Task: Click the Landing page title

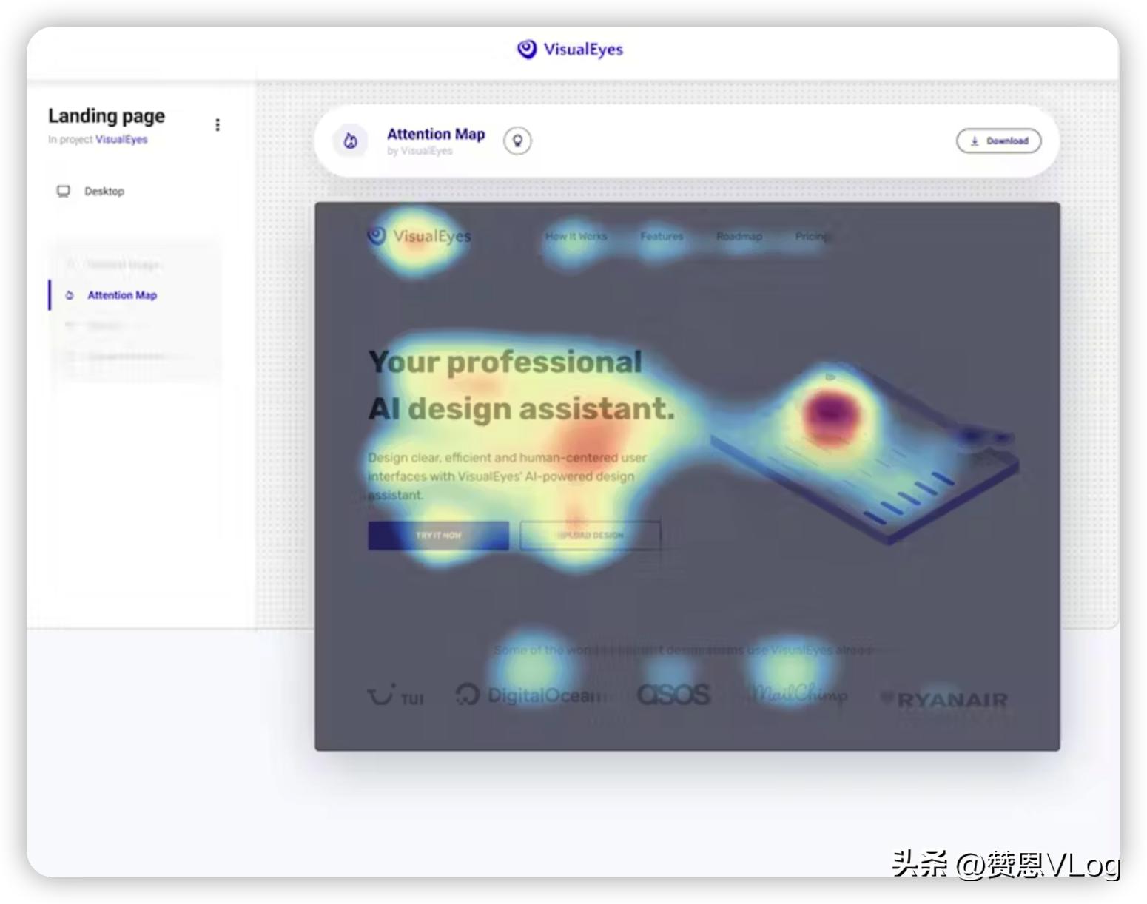Action: click(107, 116)
